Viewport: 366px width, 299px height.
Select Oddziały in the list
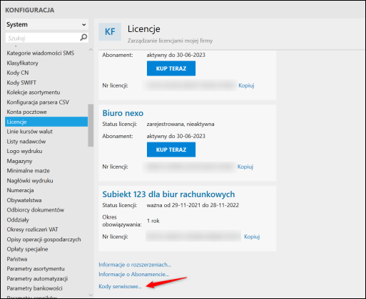click(18, 220)
